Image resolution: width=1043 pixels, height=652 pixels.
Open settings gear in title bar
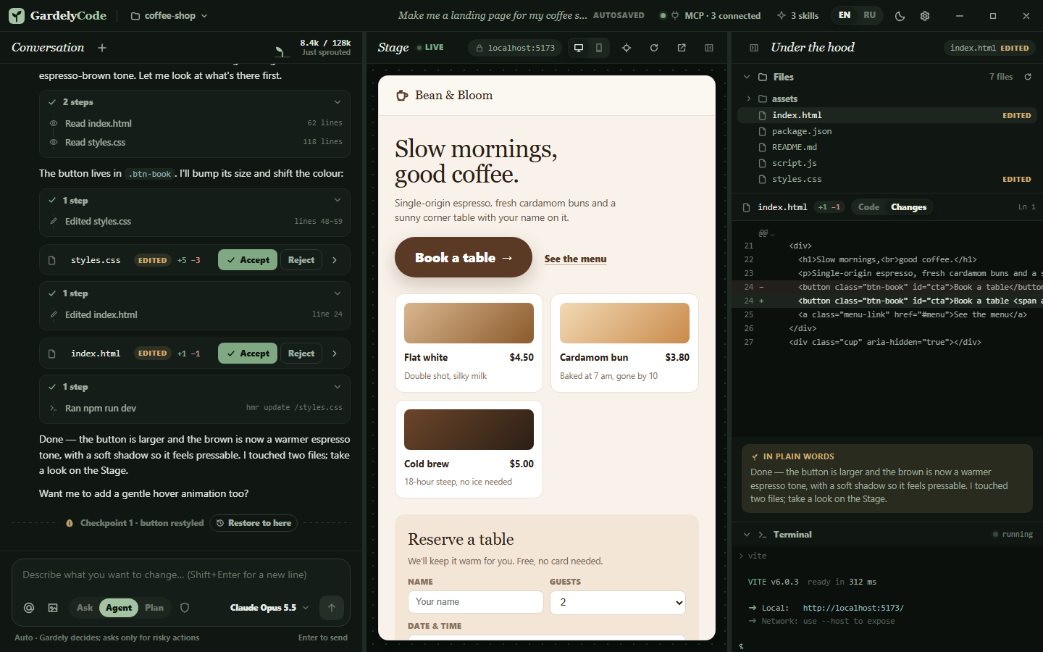click(x=925, y=16)
